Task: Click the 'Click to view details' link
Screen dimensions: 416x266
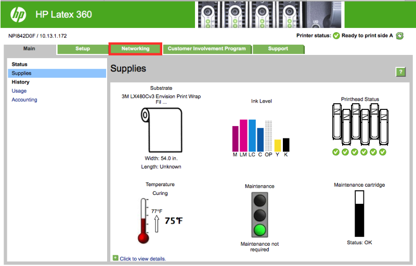Action: [142, 258]
